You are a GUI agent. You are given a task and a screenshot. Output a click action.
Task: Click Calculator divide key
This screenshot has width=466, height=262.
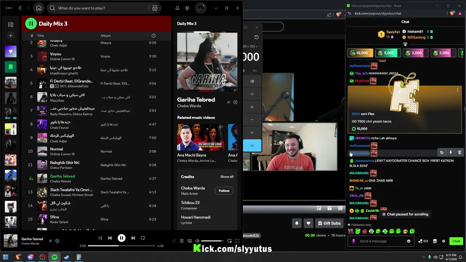[x=252, y=94]
